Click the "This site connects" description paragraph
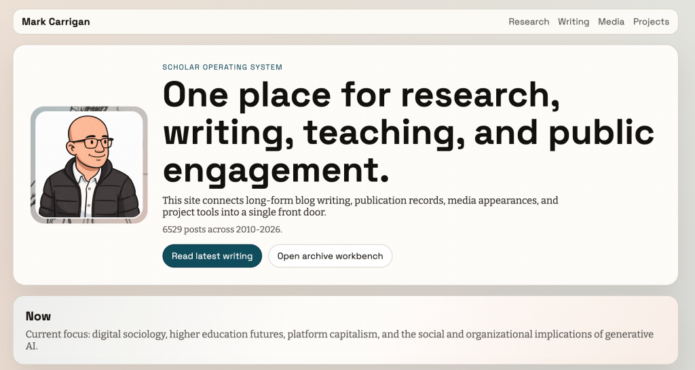695x370 pixels. [x=360, y=206]
